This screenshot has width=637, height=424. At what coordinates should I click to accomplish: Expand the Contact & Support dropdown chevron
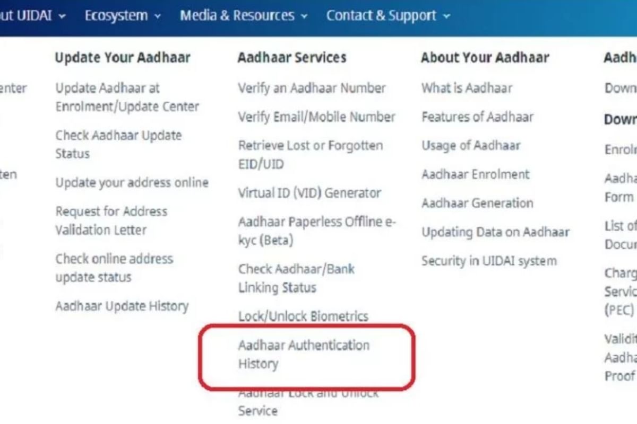tap(446, 16)
